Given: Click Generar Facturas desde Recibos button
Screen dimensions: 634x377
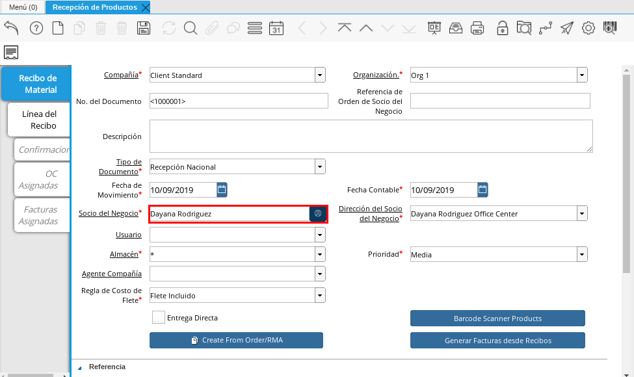Looking at the screenshot, I should 497,341.
